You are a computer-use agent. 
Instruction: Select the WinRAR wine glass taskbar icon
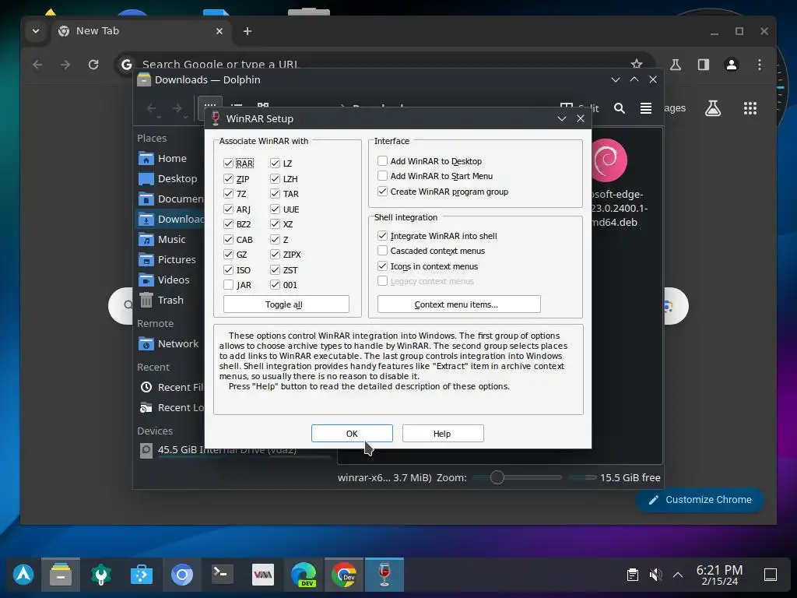(x=384, y=575)
